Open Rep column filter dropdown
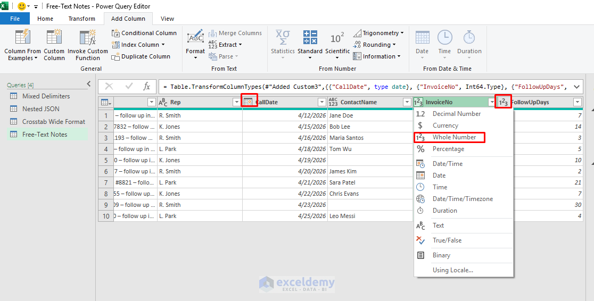Viewport: 594px width, 301px height. [x=237, y=102]
